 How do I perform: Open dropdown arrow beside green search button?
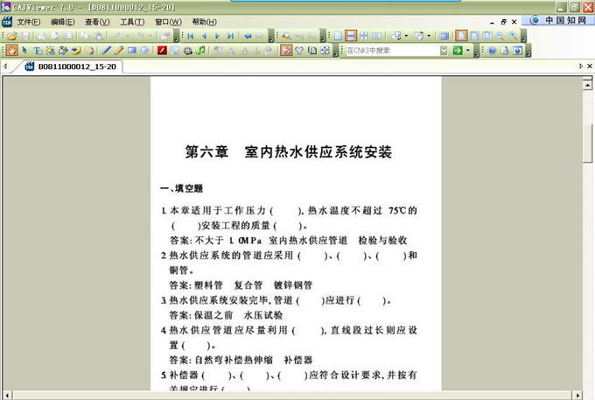[467, 51]
